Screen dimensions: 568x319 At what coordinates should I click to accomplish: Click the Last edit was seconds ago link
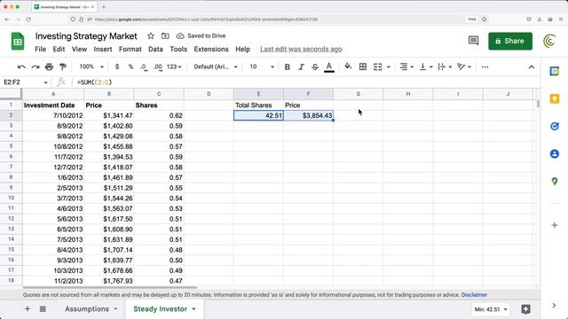coord(301,50)
